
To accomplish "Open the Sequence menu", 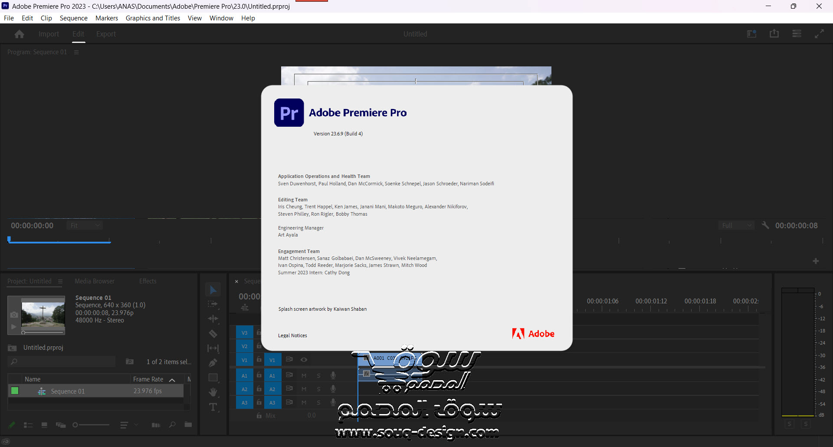I will tap(73, 18).
